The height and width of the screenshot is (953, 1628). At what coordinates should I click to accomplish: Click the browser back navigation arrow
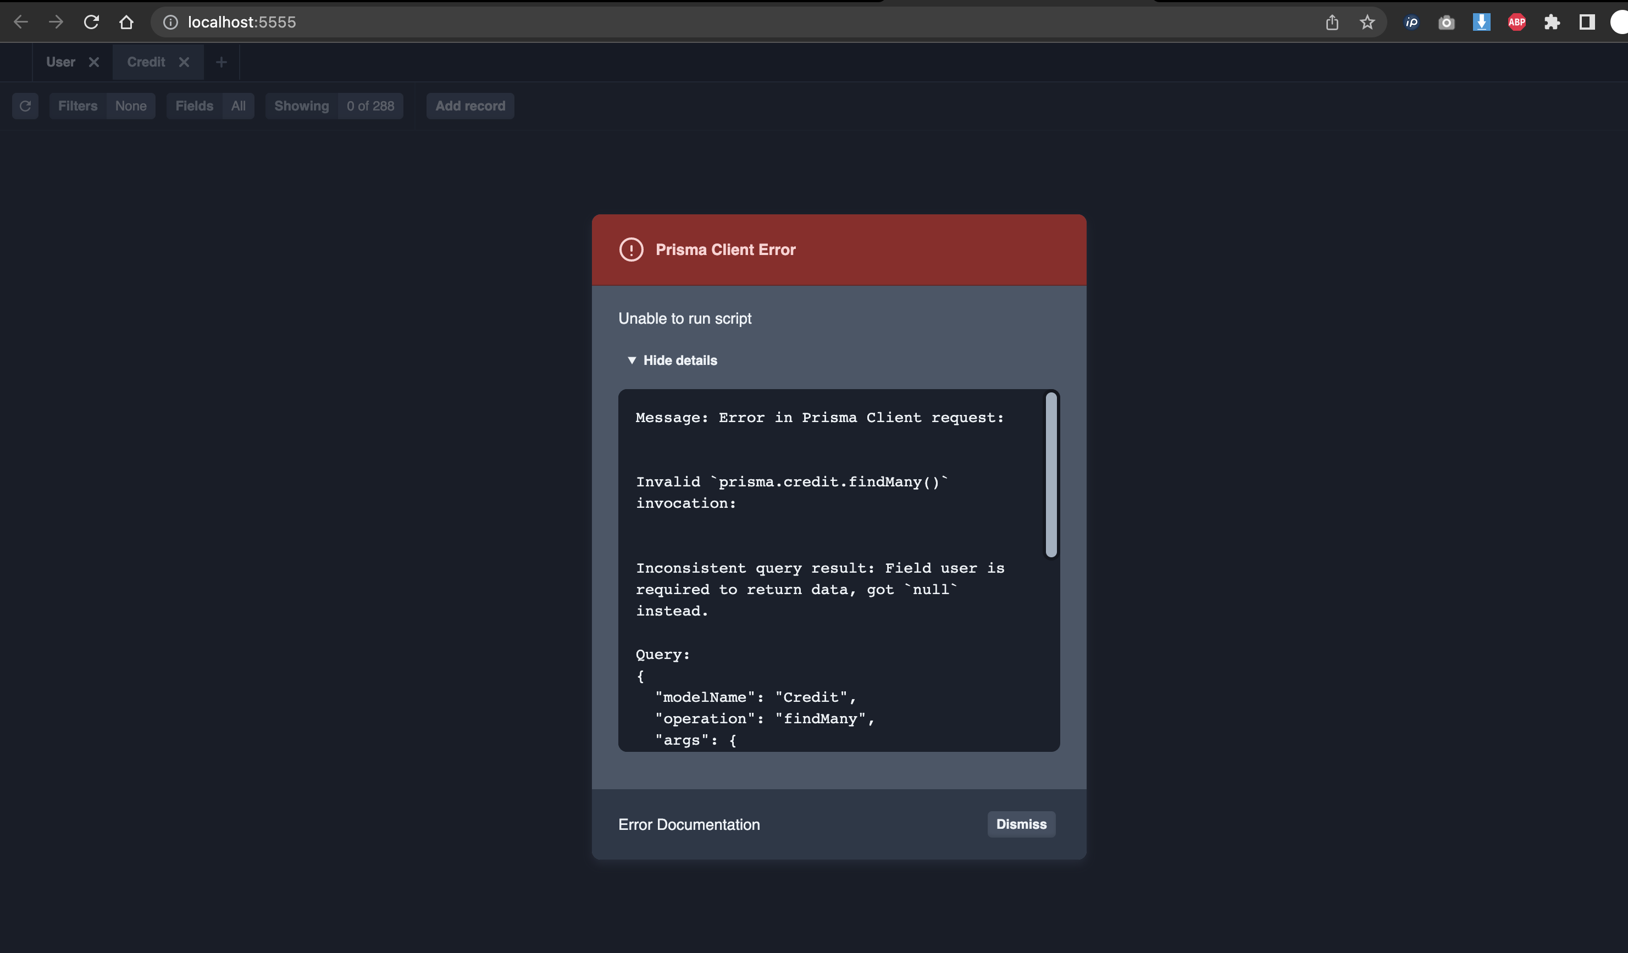[x=21, y=21]
